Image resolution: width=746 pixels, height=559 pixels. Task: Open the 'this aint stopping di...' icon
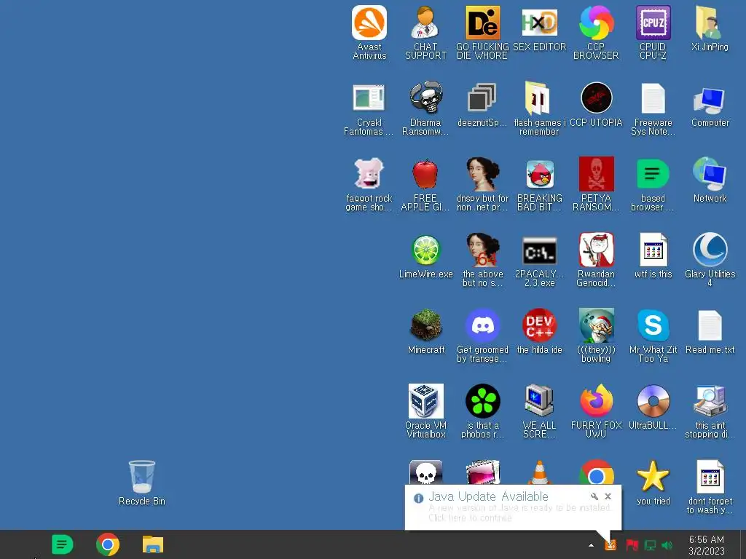(710, 412)
